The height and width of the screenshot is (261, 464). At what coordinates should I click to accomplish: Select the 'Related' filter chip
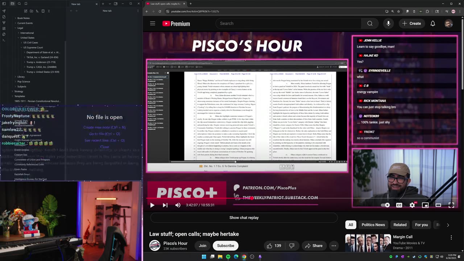400,225
